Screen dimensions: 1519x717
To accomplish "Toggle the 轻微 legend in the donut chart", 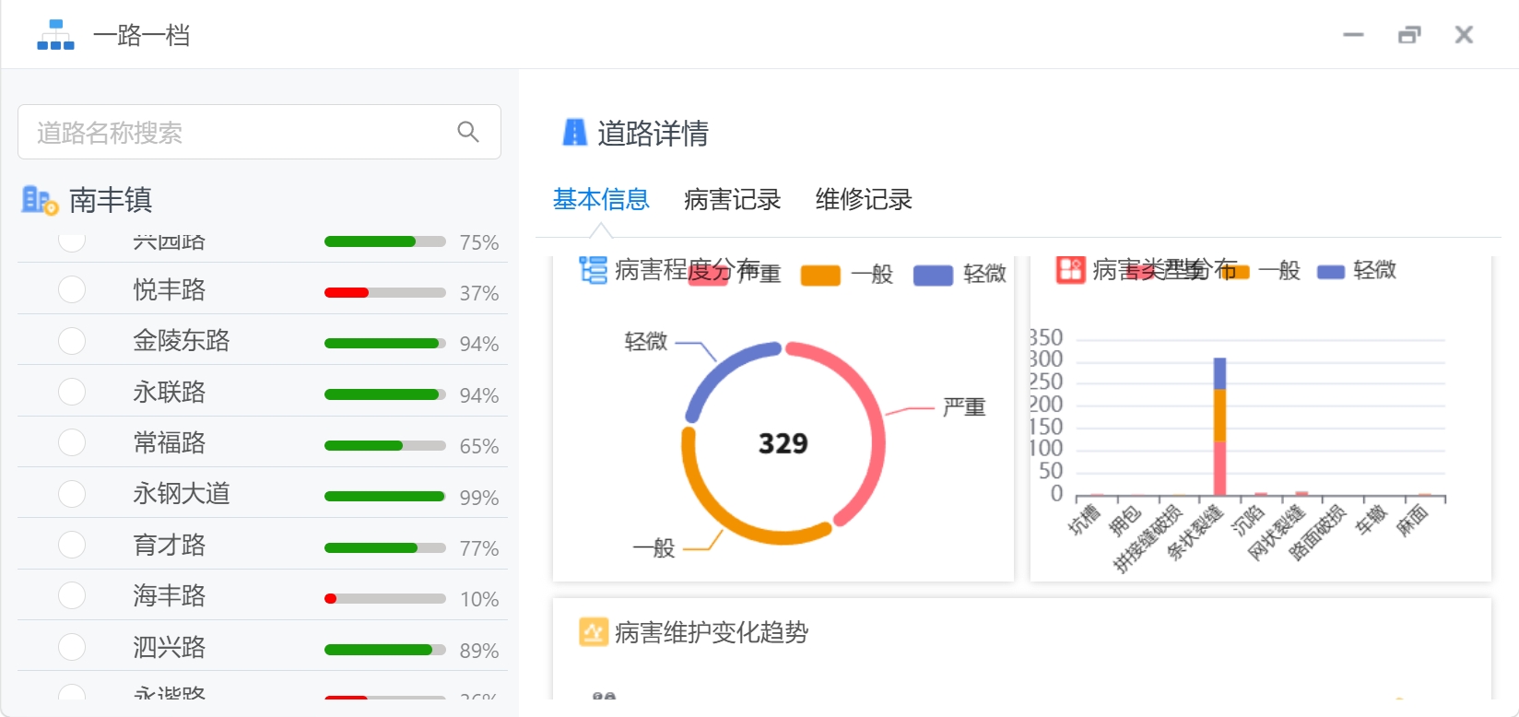I will [960, 274].
